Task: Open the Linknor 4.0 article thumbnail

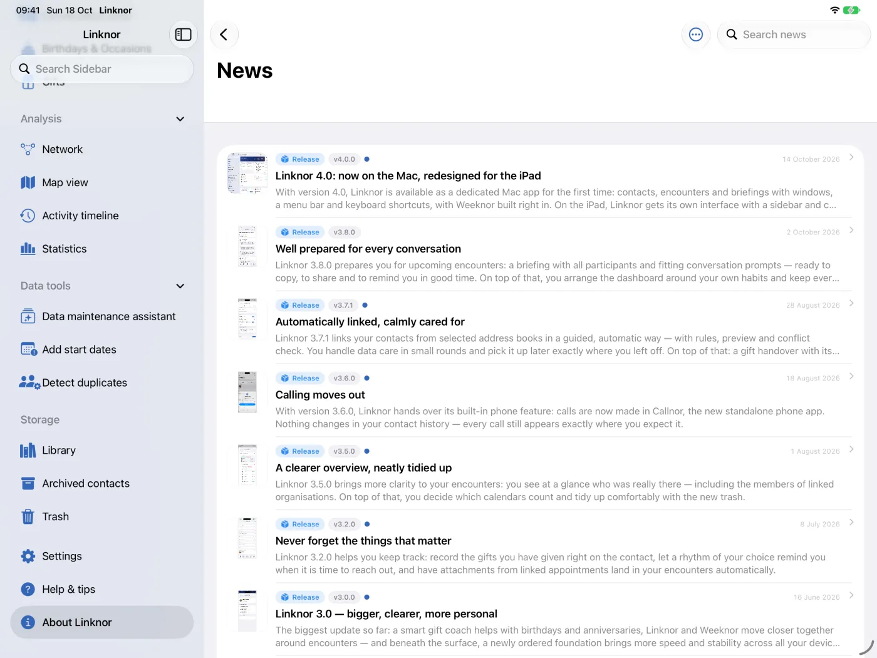Action: pyautogui.click(x=247, y=173)
